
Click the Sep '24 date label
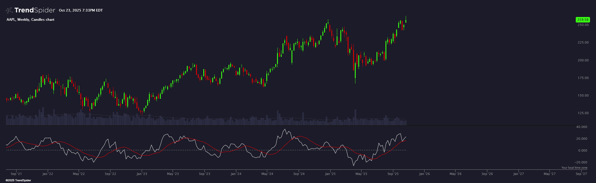point(299,174)
